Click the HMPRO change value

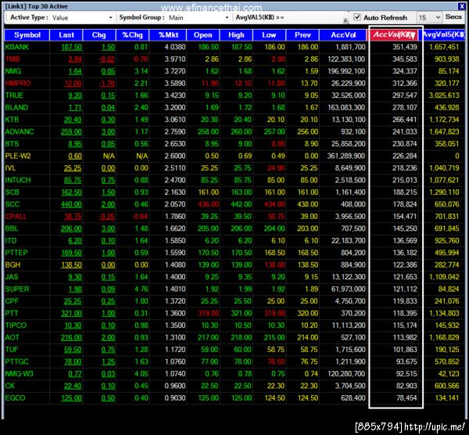point(107,84)
